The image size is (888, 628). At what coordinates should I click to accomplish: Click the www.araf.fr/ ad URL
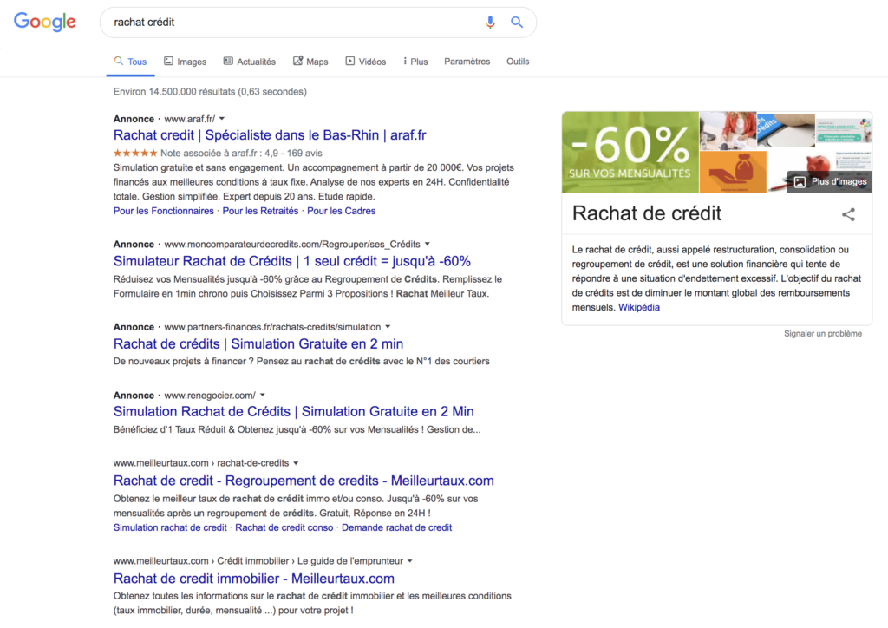click(x=190, y=119)
